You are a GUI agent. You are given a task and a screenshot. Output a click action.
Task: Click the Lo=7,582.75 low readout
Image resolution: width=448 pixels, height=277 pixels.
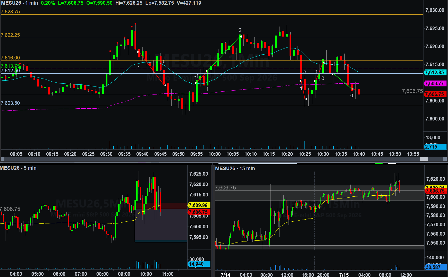pos(159,3)
